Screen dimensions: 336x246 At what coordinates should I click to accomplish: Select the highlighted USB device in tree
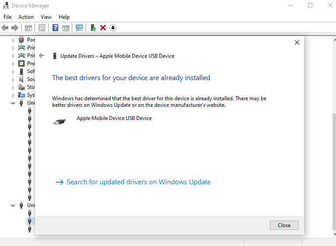point(30,221)
